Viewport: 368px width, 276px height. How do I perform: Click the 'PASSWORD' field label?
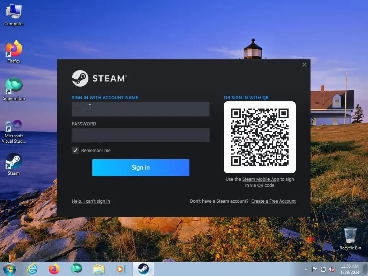pos(84,124)
